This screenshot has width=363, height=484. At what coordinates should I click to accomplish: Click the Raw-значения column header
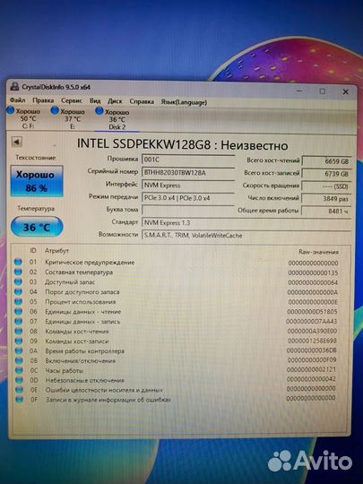[318, 252]
